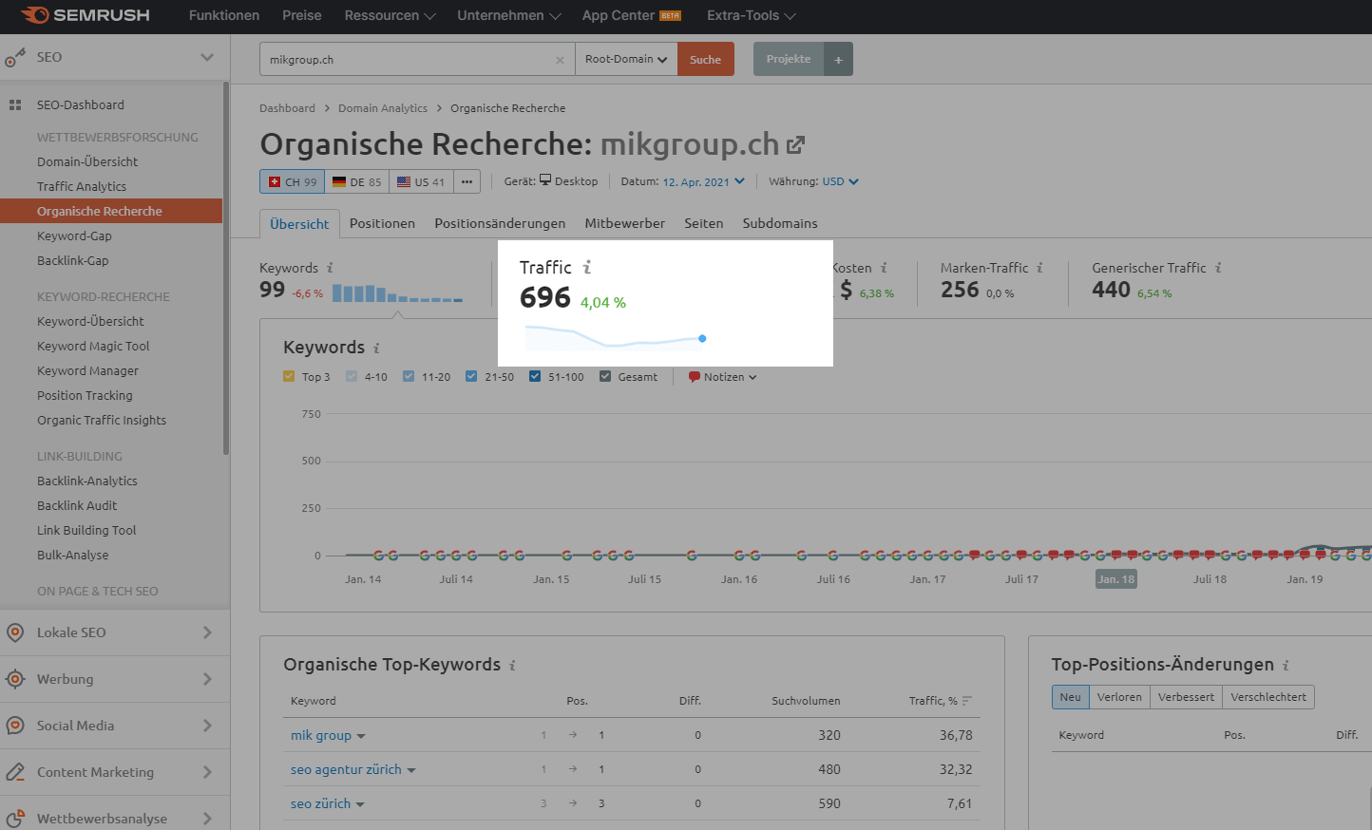Click info icon next to Generischer Traffic
Viewport: 1372px width, 830px height.
tap(1218, 268)
